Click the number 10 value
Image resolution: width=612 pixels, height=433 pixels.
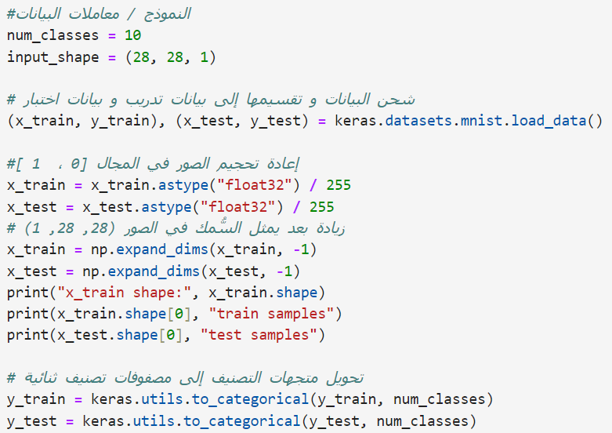coord(132,35)
